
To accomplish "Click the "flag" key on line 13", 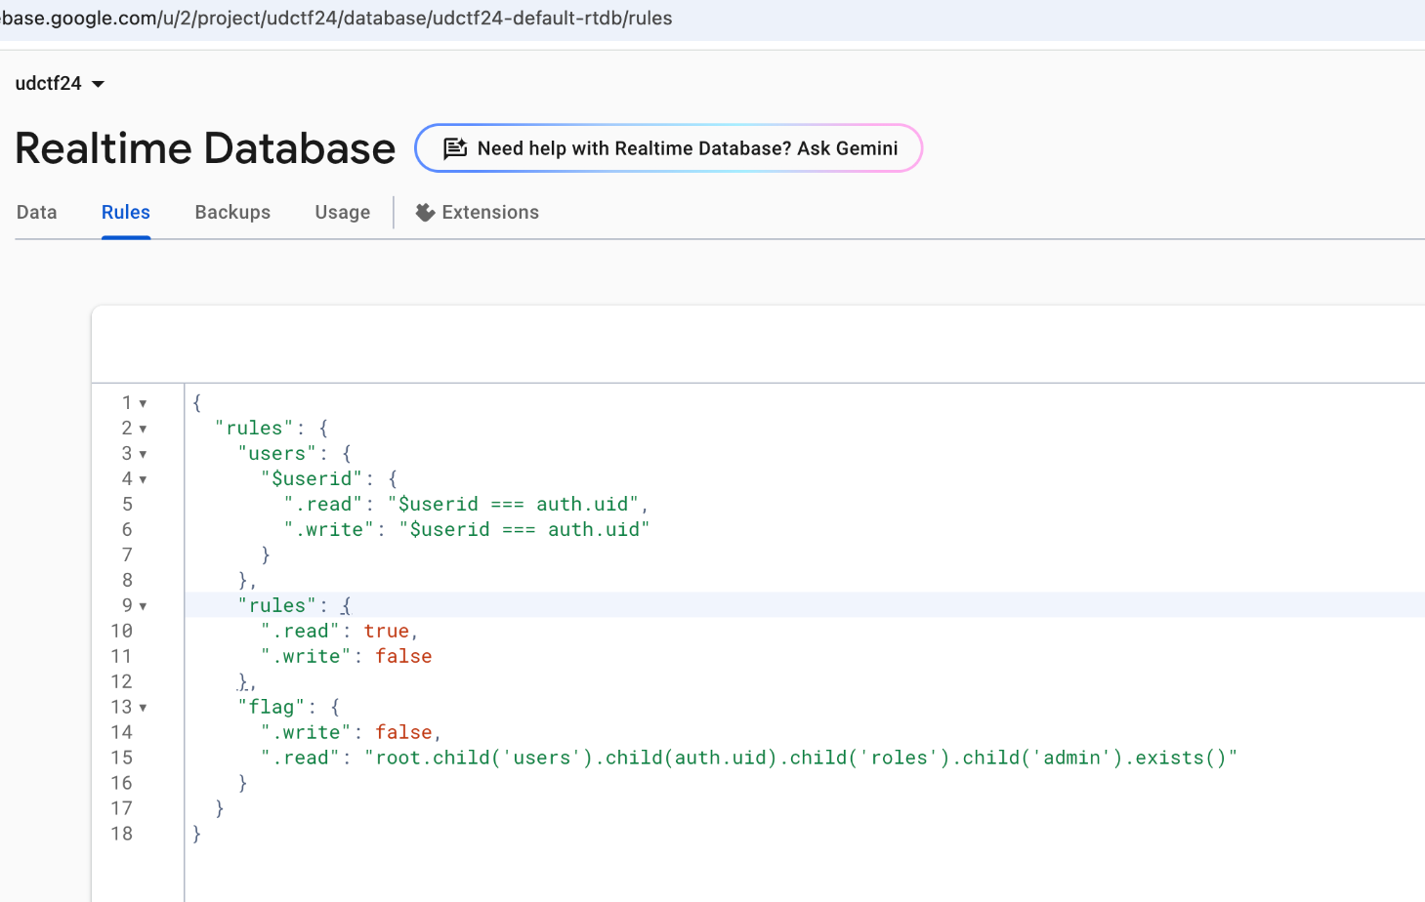I will point(272,707).
